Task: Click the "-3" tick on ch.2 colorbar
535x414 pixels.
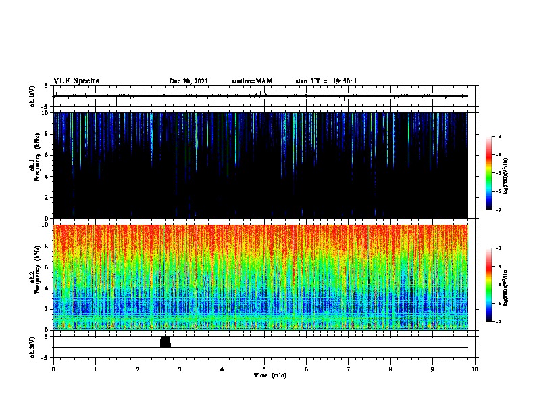Action: (x=498, y=248)
